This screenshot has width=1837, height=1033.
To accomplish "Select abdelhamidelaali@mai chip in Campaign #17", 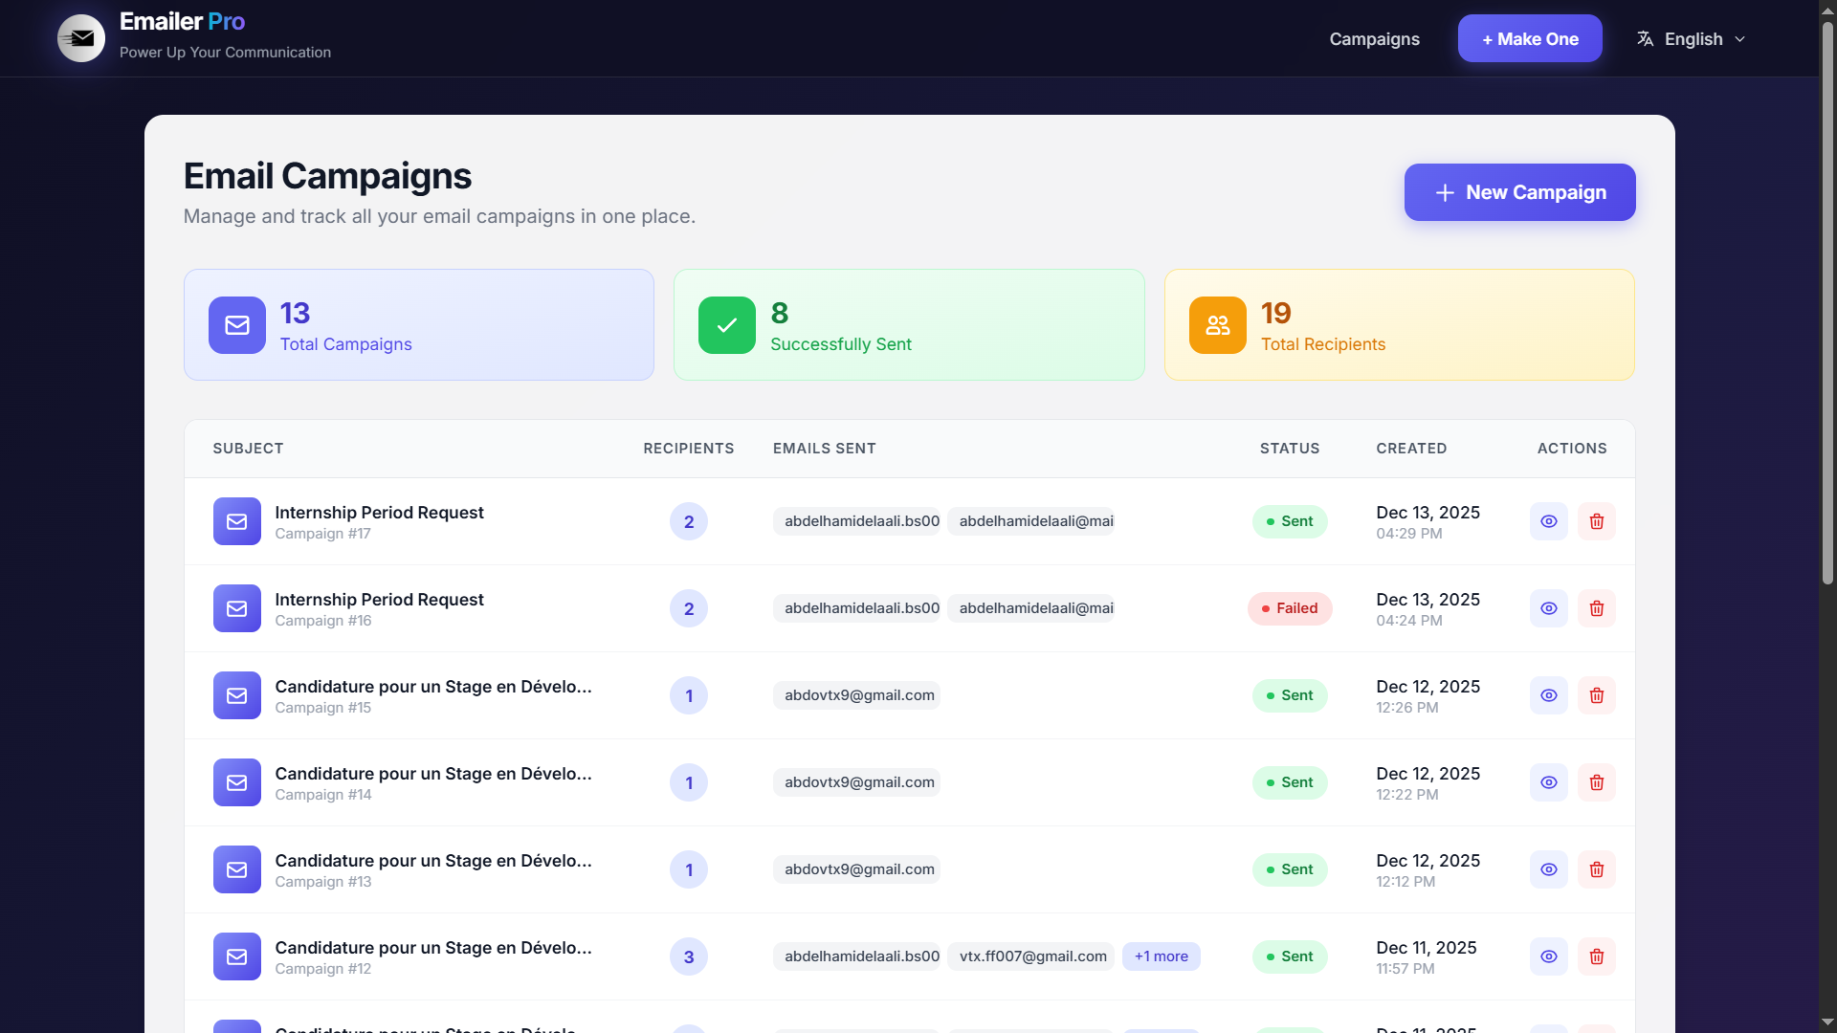I will point(1031,521).
